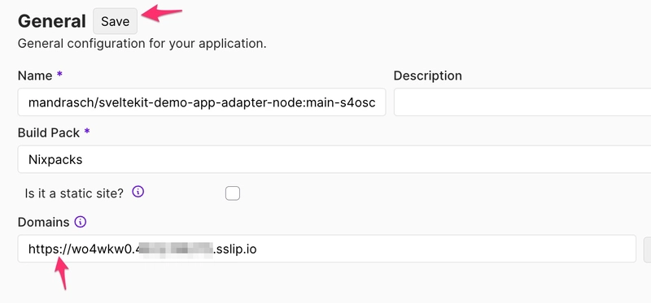Open the Build Pack dropdown showing Nixpacks
The width and height of the screenshot is (651, 303).
coord(334,159)
